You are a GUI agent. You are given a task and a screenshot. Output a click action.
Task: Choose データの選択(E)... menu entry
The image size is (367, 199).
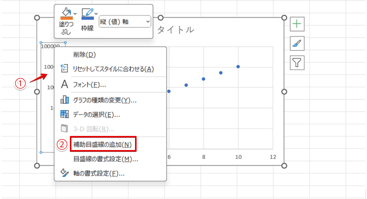pos(110,115)
